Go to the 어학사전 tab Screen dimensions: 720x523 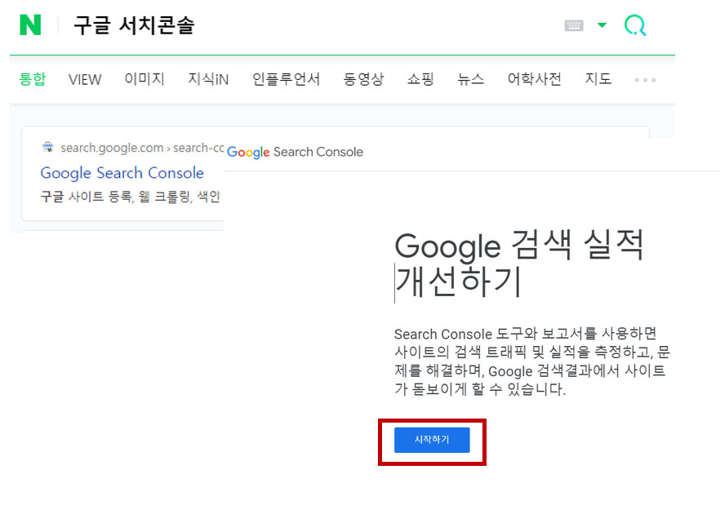pos(534,79)
